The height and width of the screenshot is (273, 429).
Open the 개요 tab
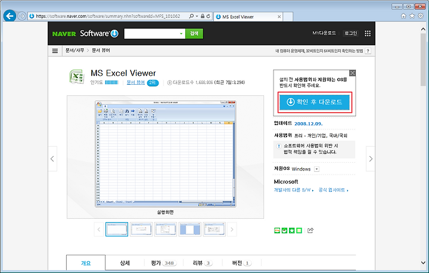pos(86,263)
